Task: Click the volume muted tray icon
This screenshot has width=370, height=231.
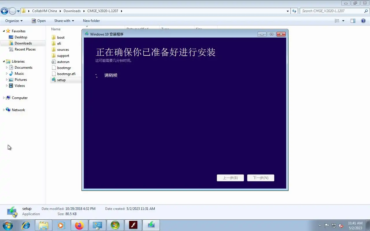Action: pos(341,226)
